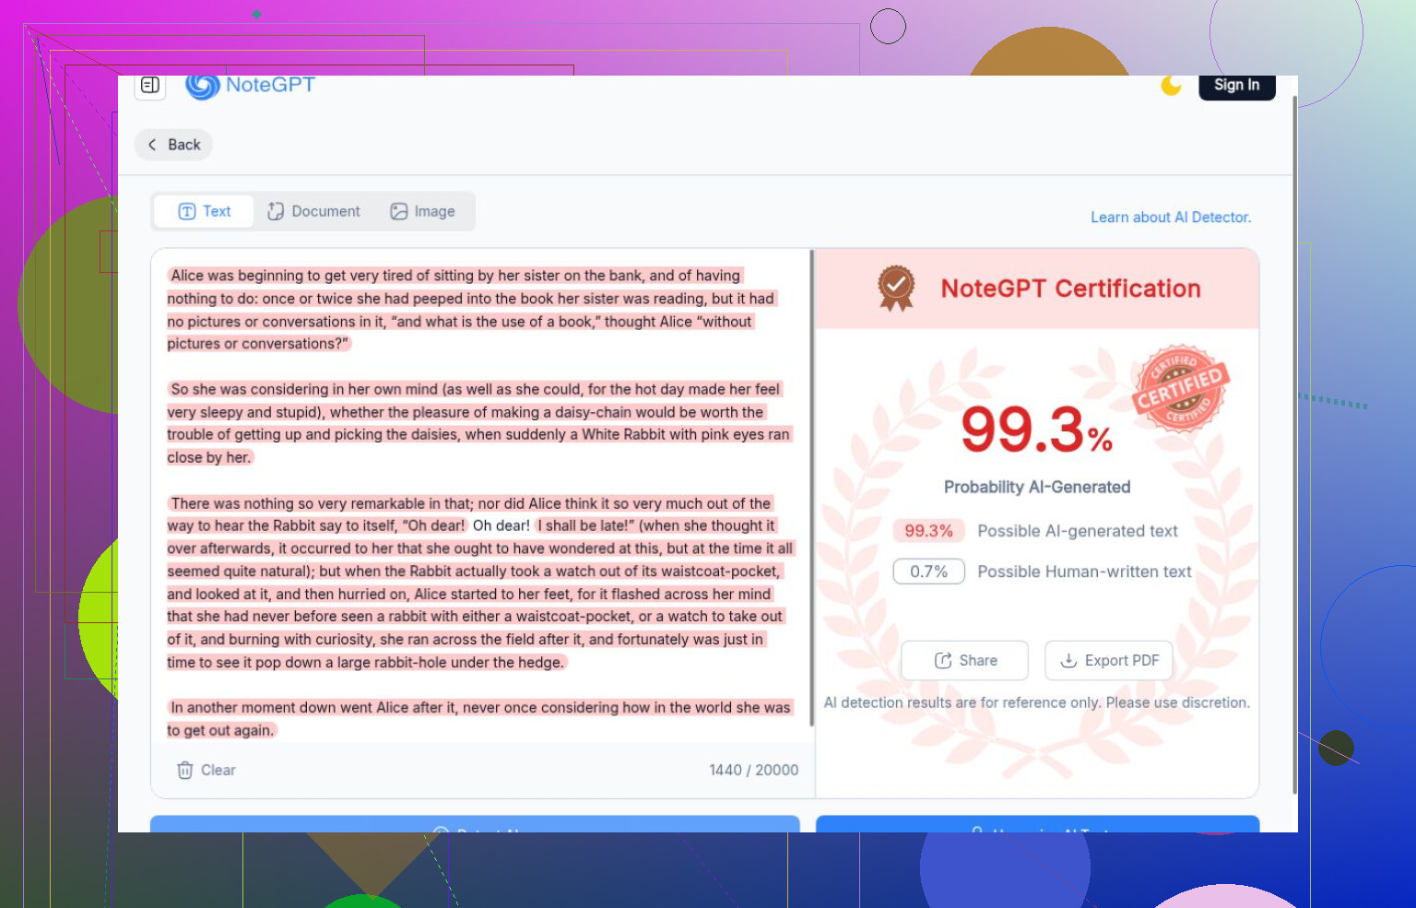Open the Image tab
This screenshot has height=908, width=1416.
tap(422, 211)
